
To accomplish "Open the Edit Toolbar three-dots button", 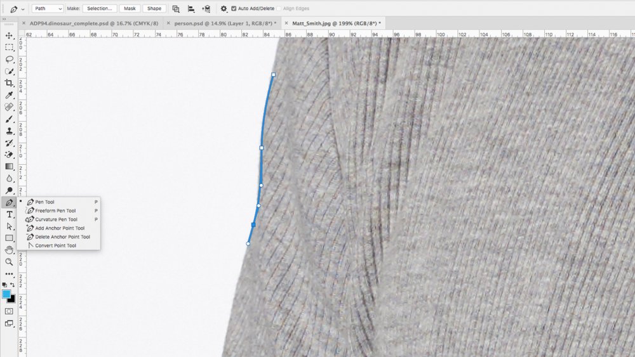I will click(9, 274).
